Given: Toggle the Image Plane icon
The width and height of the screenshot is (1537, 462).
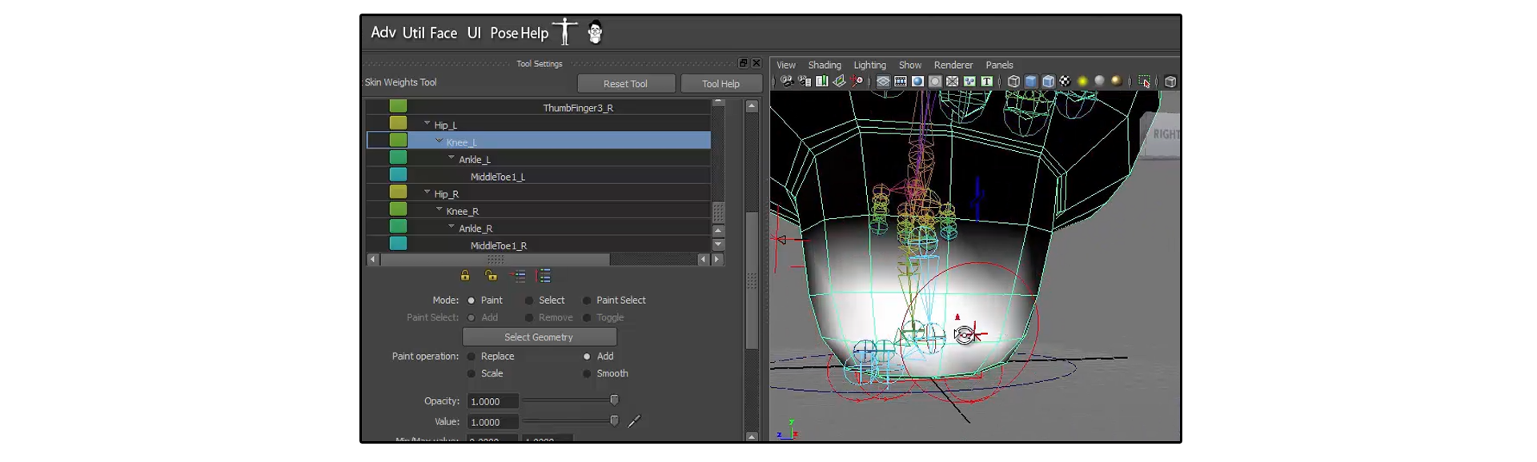Looking at the screenshot, I should pos(839,82).
